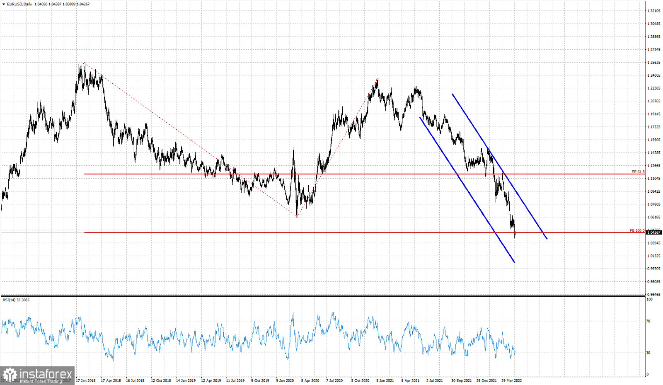Click the FE 61.8 Fibonacci expansion label

click(638, 172)
